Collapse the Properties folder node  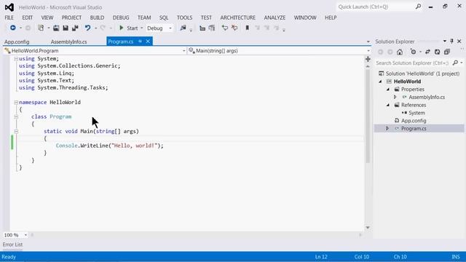point(388,89)
